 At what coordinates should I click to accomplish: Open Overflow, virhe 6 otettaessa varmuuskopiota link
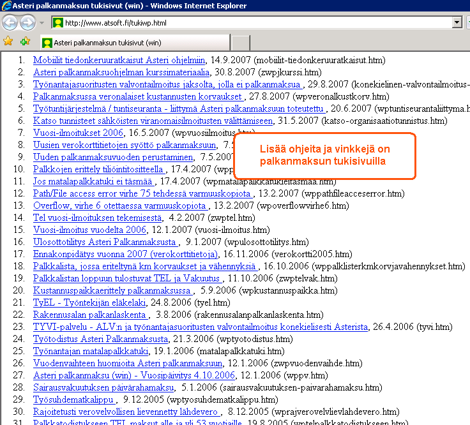pos(121,205)
